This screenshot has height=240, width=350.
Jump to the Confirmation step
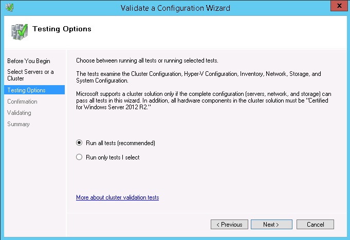(x=22, y=102)
